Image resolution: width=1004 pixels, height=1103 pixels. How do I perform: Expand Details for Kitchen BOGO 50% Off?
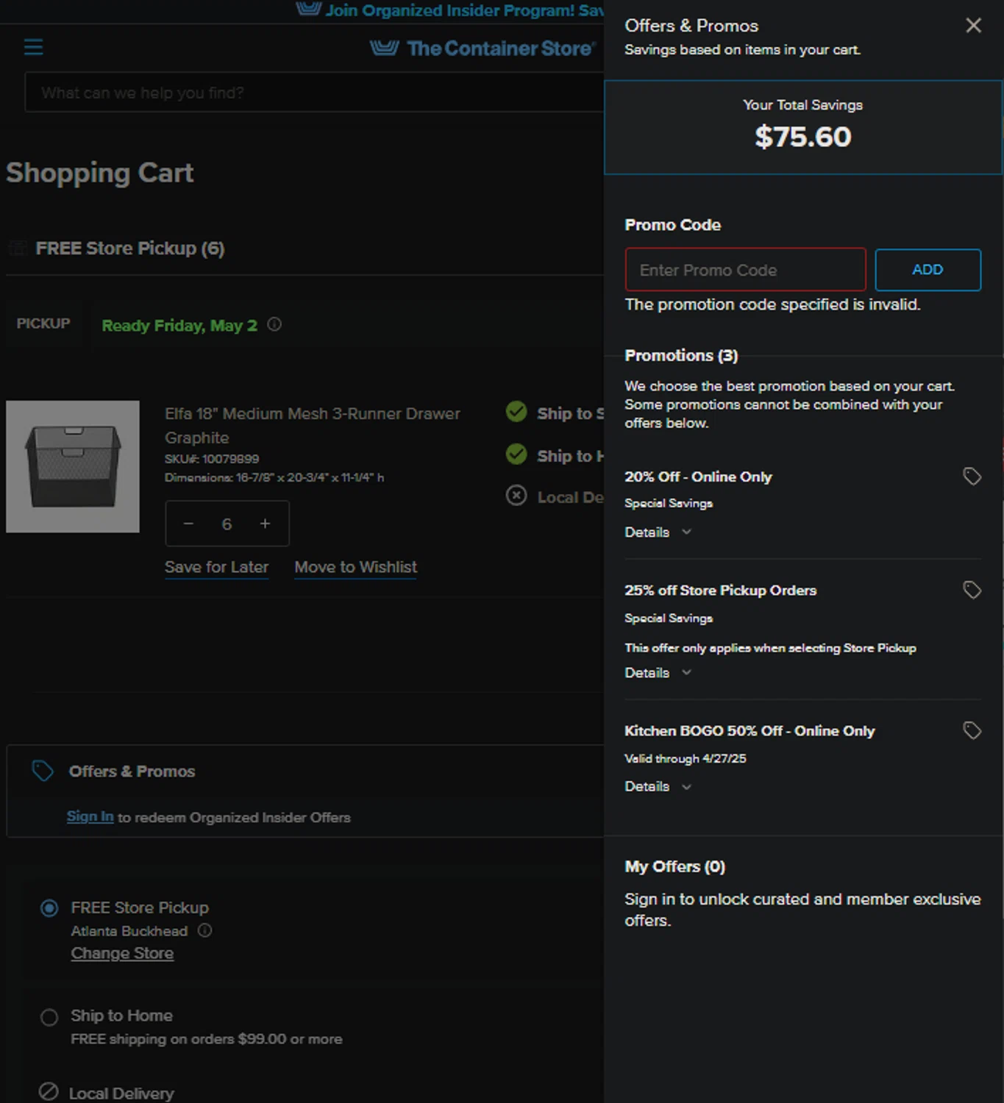pyautogui.click(x=658, y=787)
